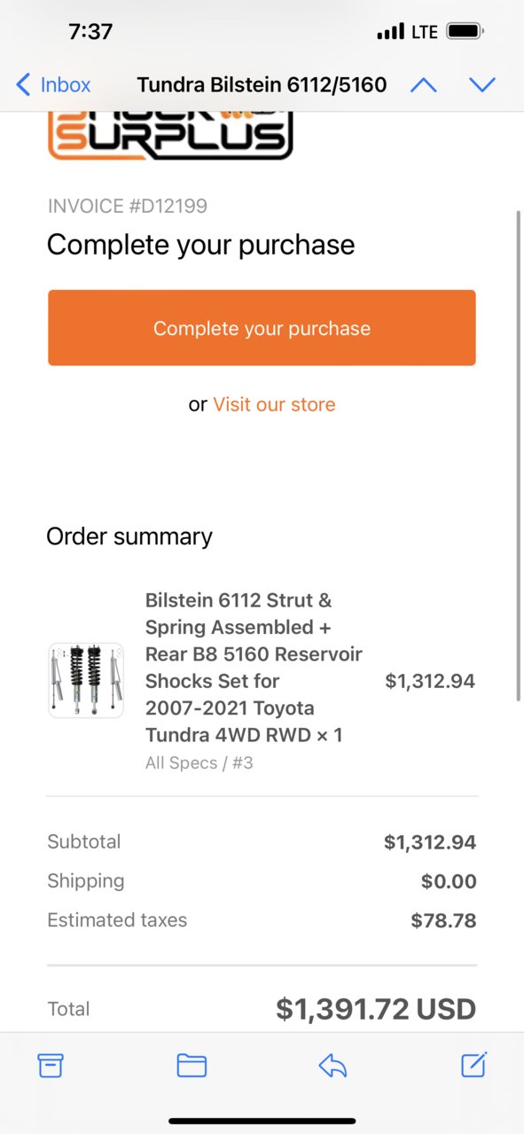Compose a new message with the pencil icon
This screenshot has width=524, height=1134.
click(474, 1064)
